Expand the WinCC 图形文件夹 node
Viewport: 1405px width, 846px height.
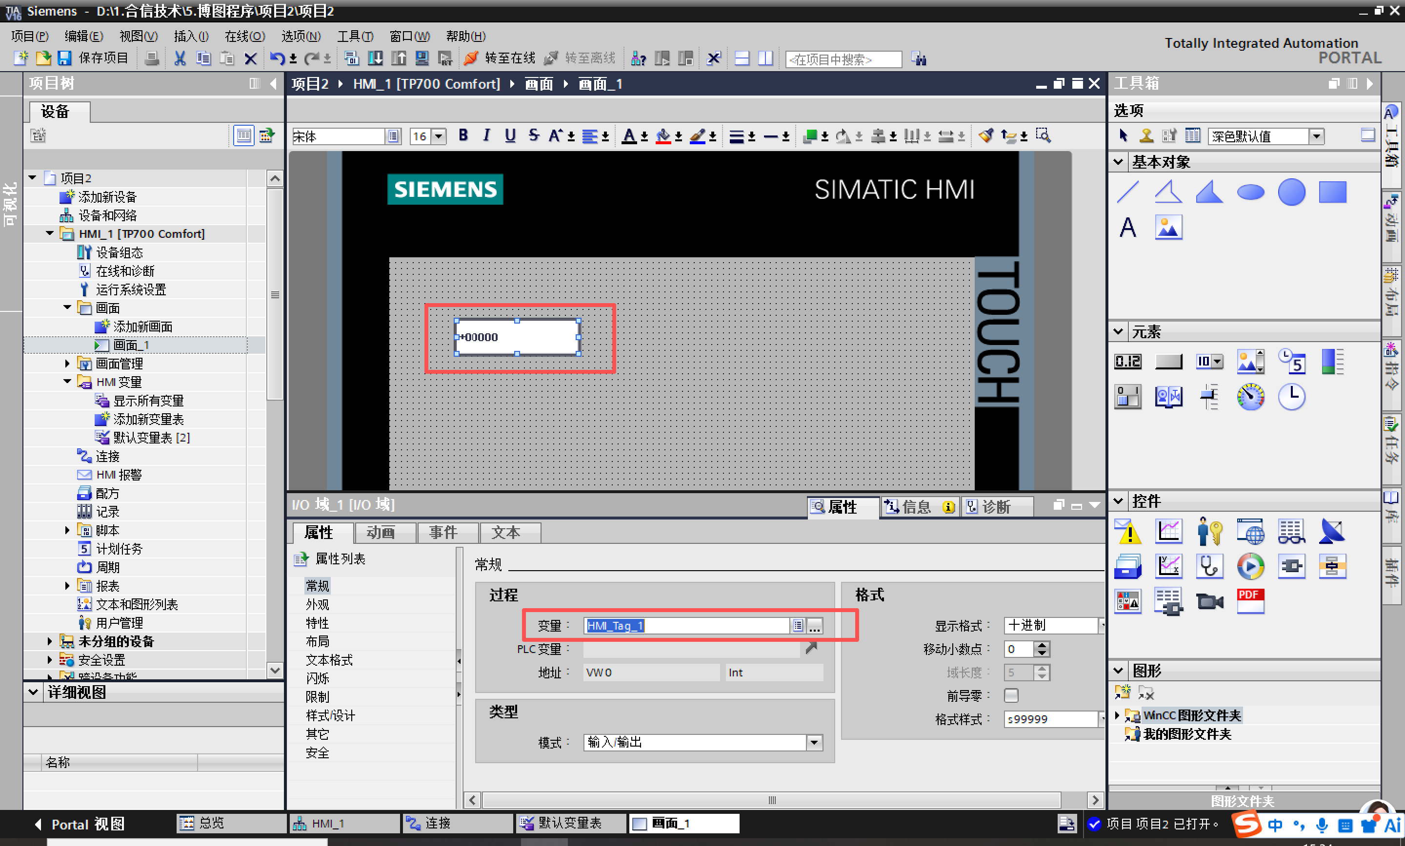(x=1117, y=715)
